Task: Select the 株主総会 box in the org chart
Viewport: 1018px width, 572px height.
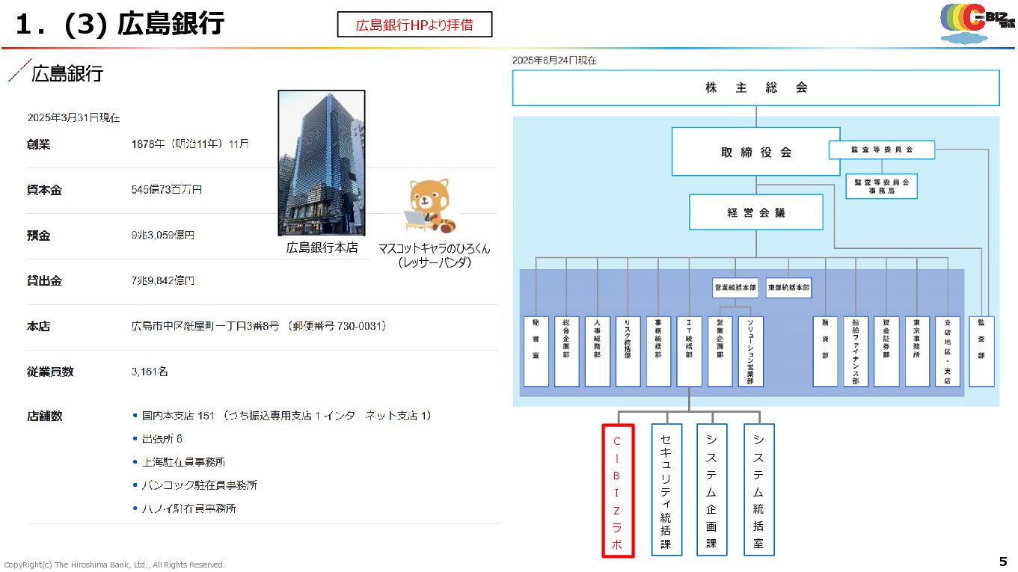Action: (755, 87)
